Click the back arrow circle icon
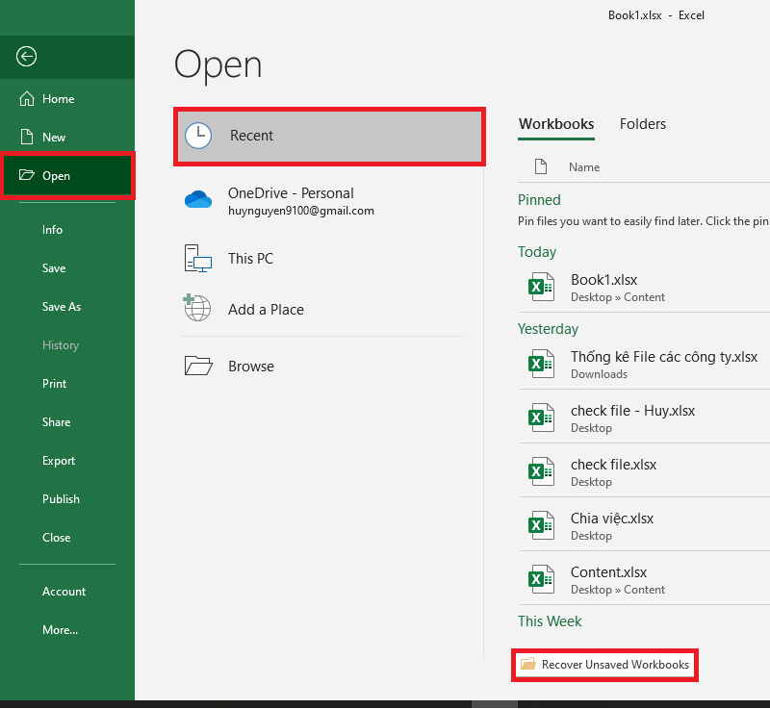 pos(27,57)
